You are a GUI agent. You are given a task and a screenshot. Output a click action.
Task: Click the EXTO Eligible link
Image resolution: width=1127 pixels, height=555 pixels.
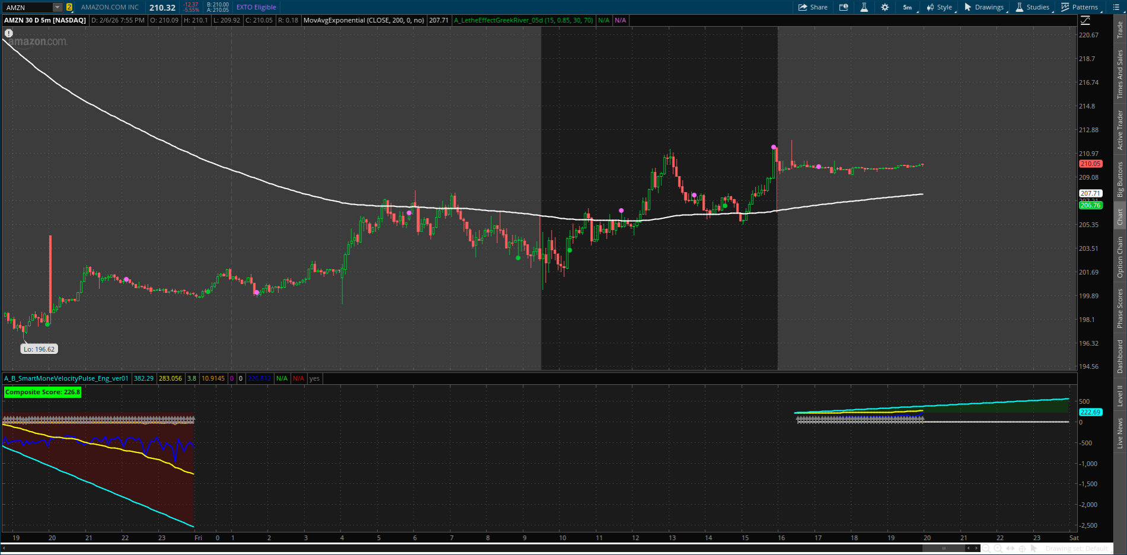pos(255,7)
